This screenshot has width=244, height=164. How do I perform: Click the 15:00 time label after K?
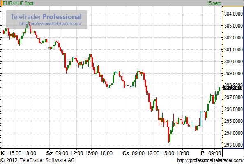tap(15, 153)
